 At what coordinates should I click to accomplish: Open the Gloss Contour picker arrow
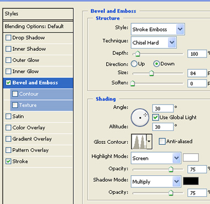point(149,142)
